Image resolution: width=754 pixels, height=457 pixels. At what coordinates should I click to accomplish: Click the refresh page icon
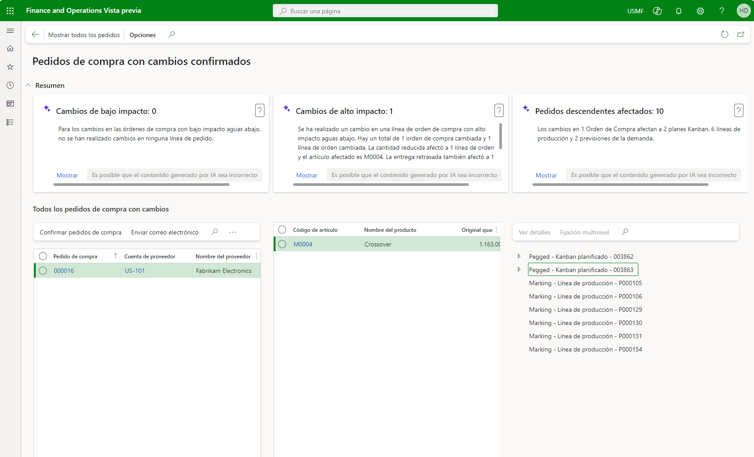click(x=724, y=34)
